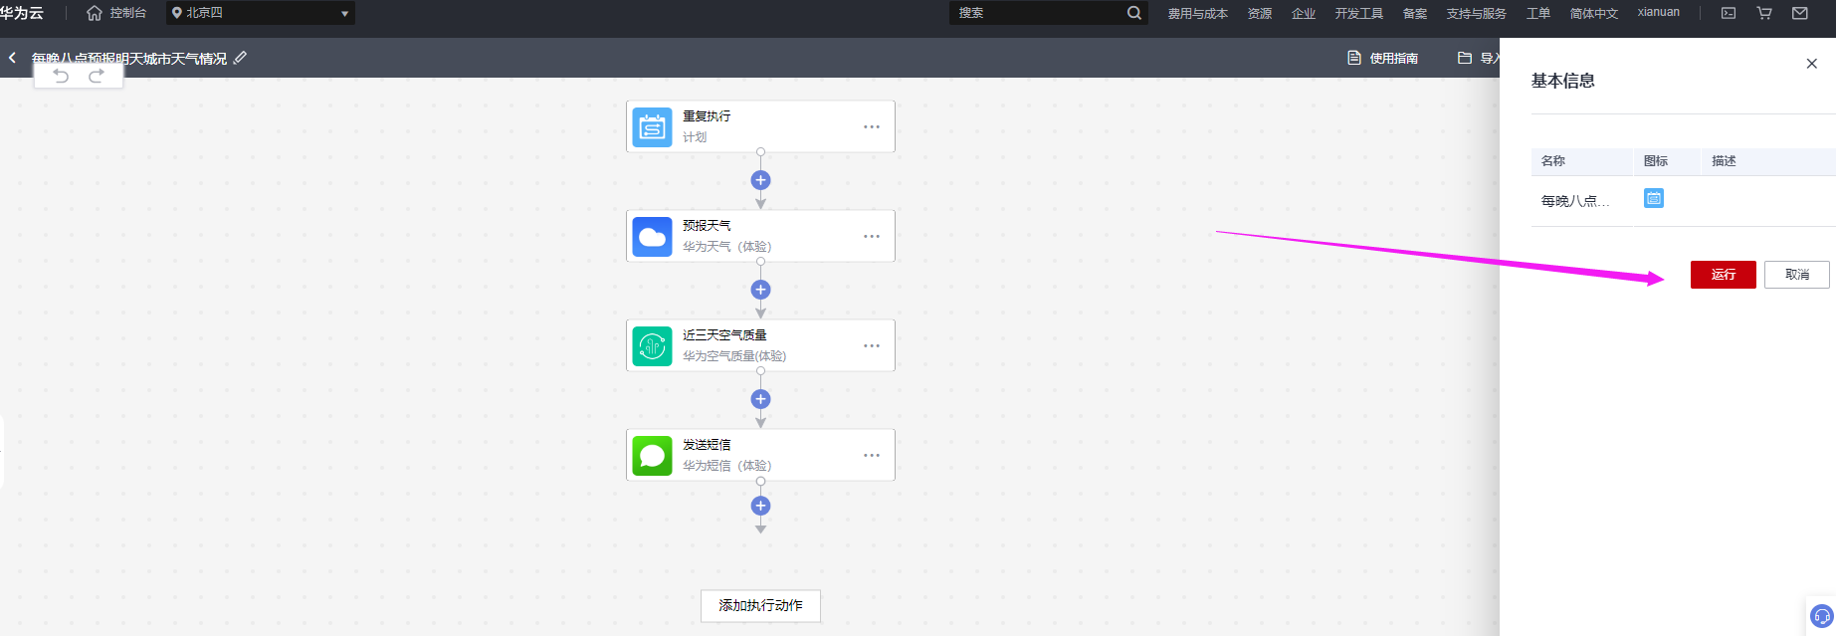Add step after 发送短信
The image size is (1836, 636).
tap(760, 506)
